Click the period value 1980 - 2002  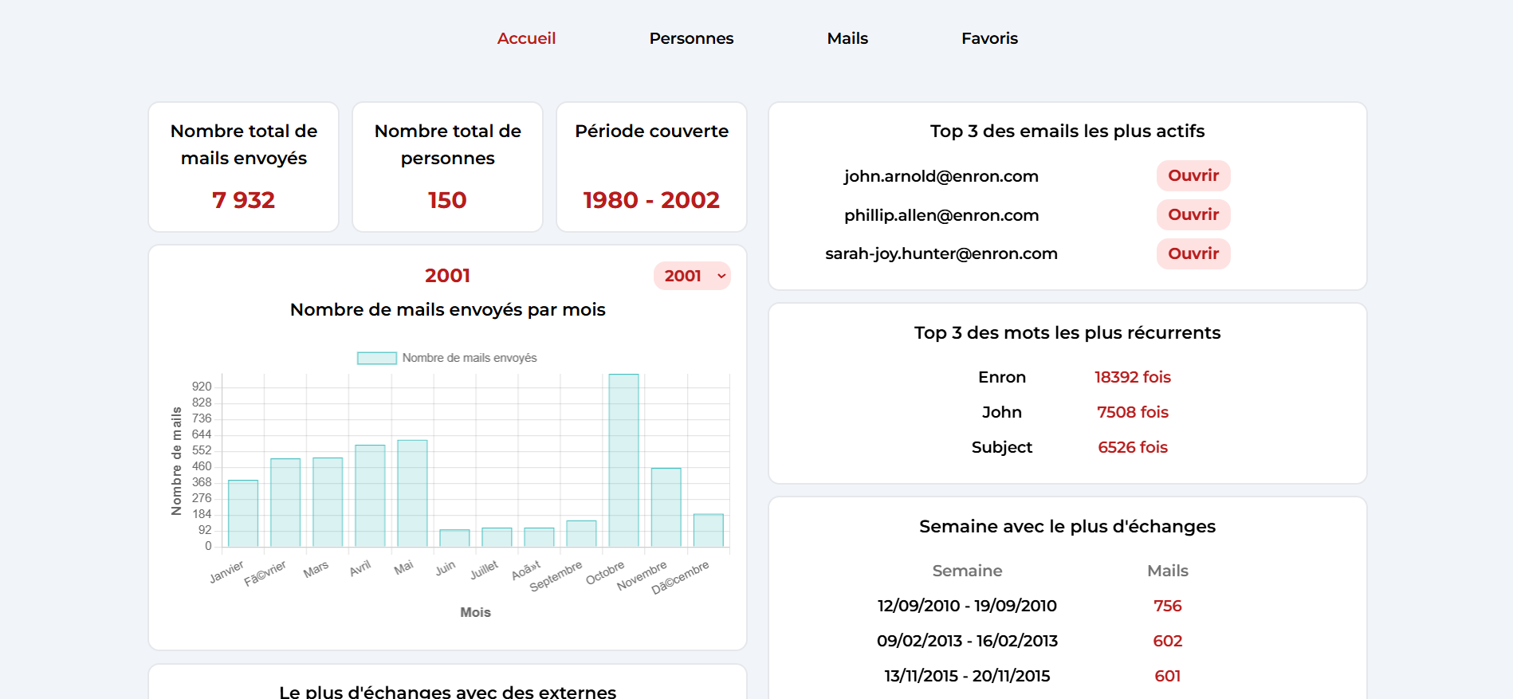[x=651, y=200]
